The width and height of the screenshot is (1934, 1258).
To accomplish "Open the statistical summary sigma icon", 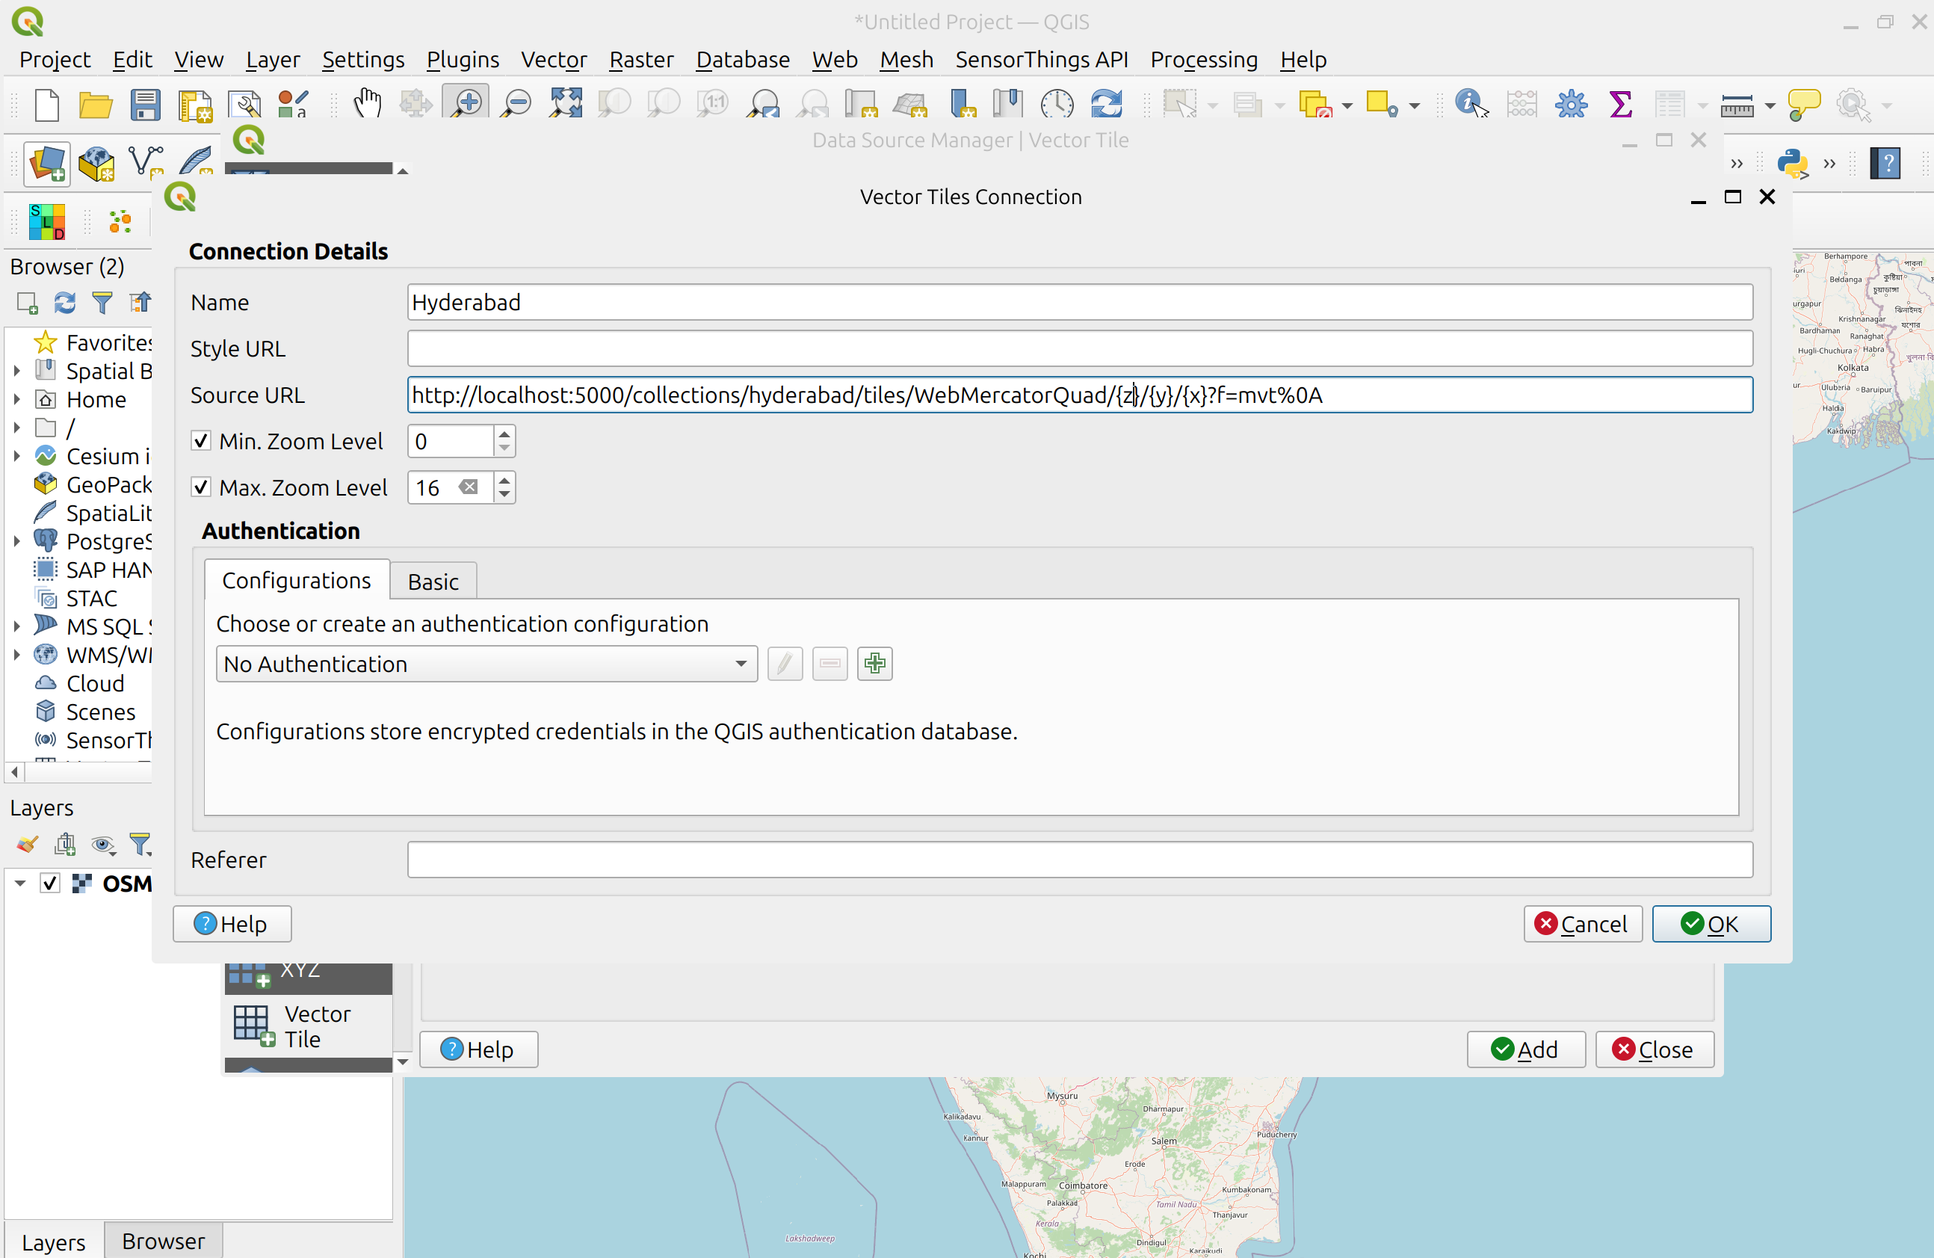I will click(1619, 104).
